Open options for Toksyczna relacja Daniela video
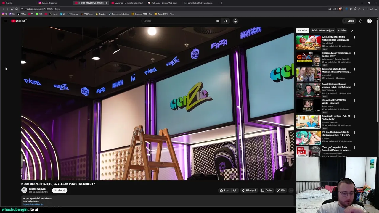Viewport: 379px width, 213px height. pos(354,70)
